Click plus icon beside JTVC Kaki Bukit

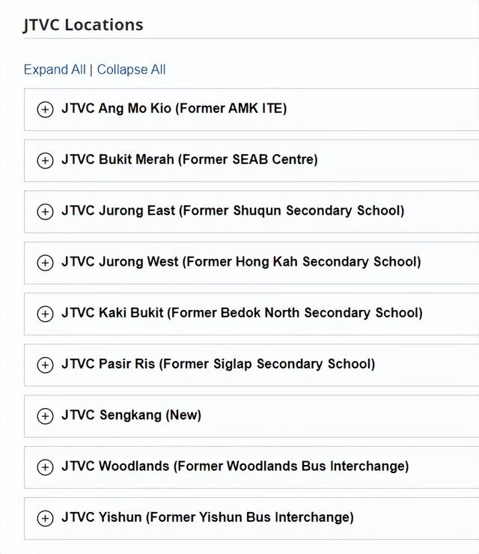[45, 314]
